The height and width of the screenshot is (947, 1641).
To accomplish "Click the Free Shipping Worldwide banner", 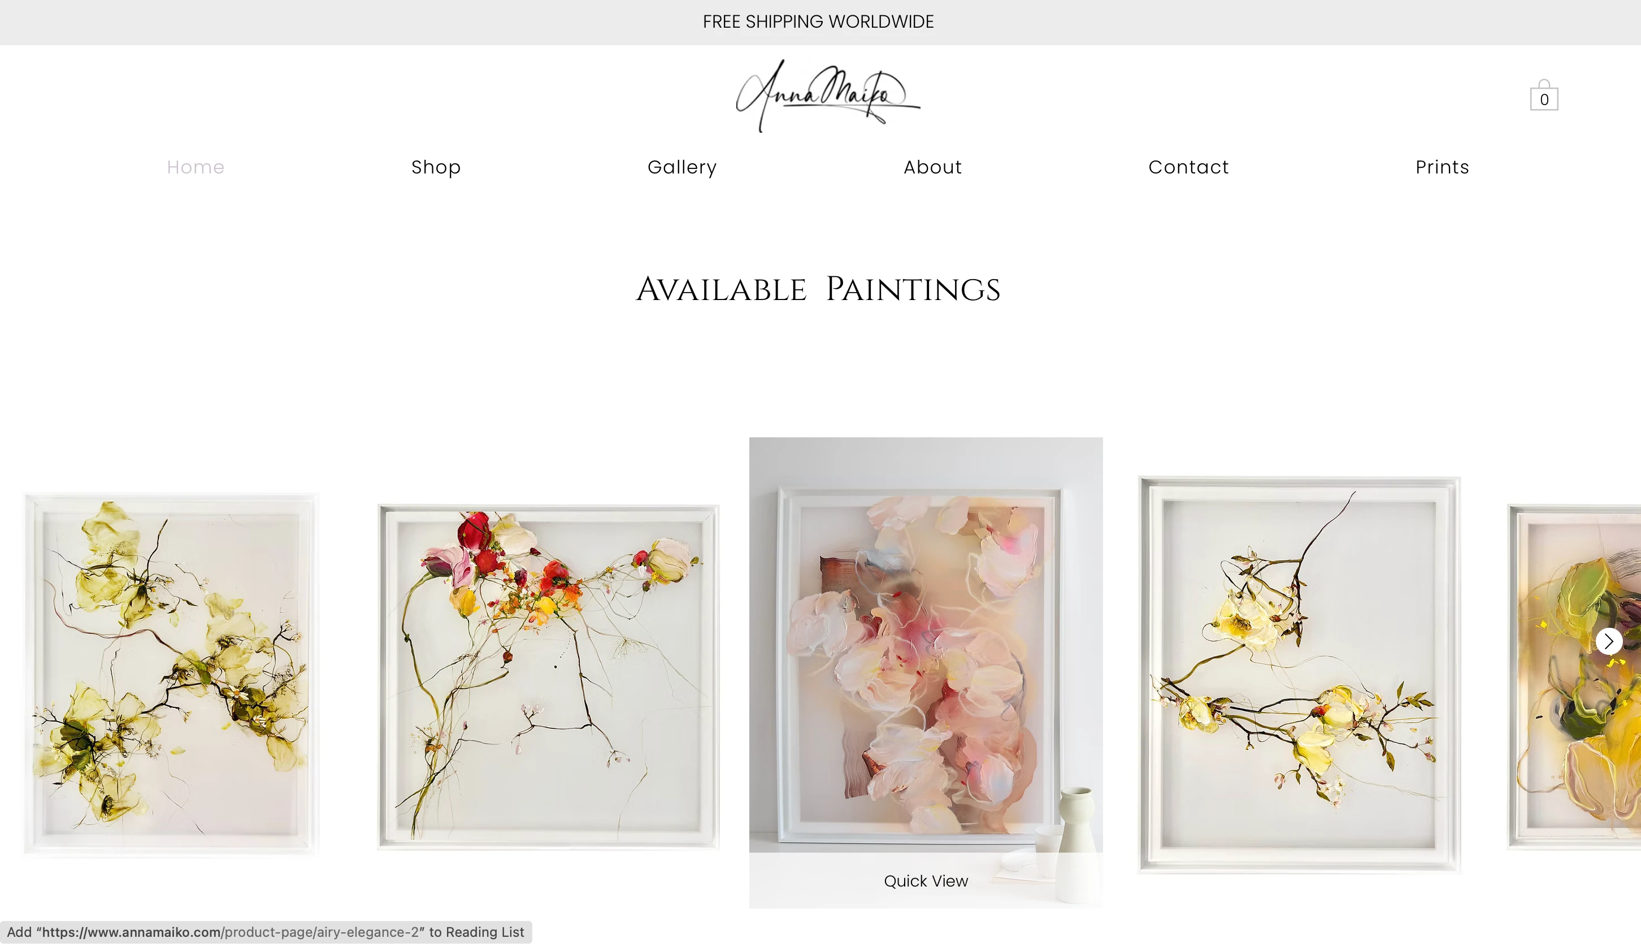I will 818,22.
